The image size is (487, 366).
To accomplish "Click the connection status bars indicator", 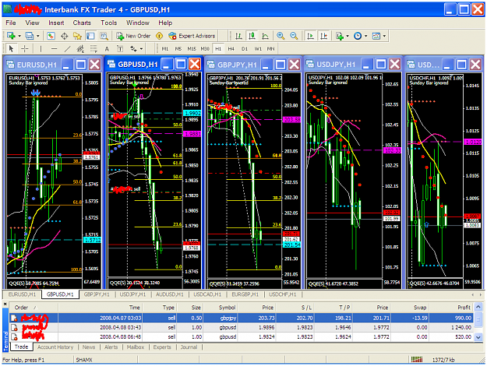I will [417, 360].
